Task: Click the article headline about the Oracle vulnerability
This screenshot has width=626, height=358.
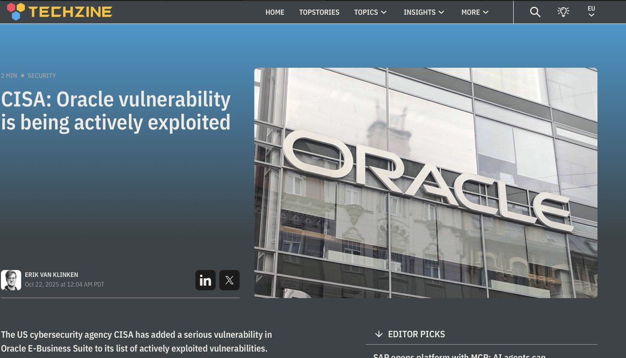Action: 116,111
